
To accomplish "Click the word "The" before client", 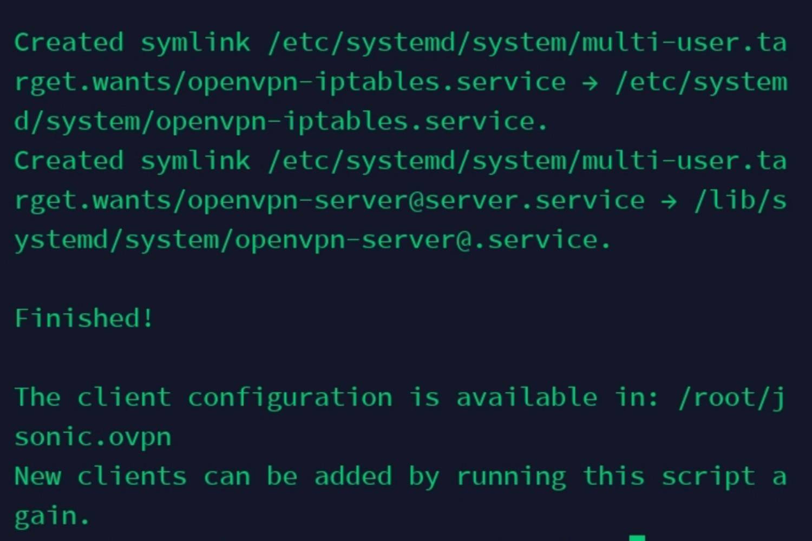I will [x=38, y=398].
